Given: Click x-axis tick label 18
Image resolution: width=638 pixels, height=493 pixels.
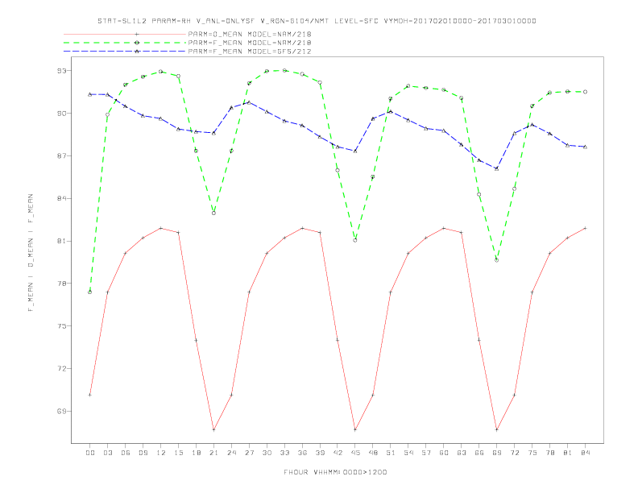Looking at the screenshot, I should pos(196,453).
